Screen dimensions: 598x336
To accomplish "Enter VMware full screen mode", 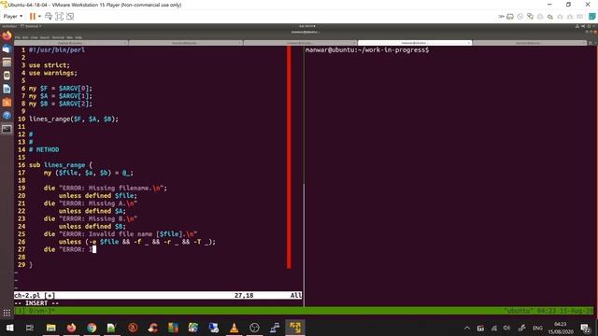I will click(x=59, y=17).
